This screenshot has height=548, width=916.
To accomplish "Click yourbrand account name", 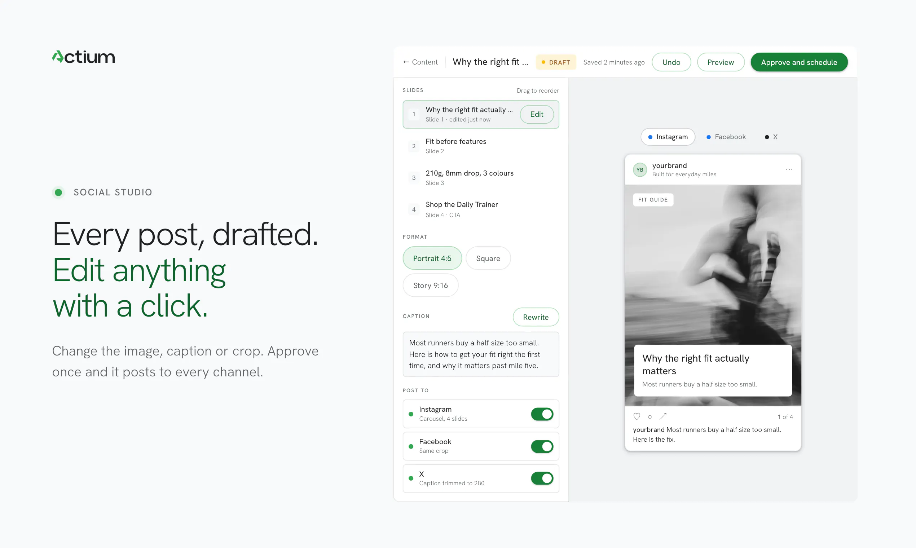I will (669, 165).
